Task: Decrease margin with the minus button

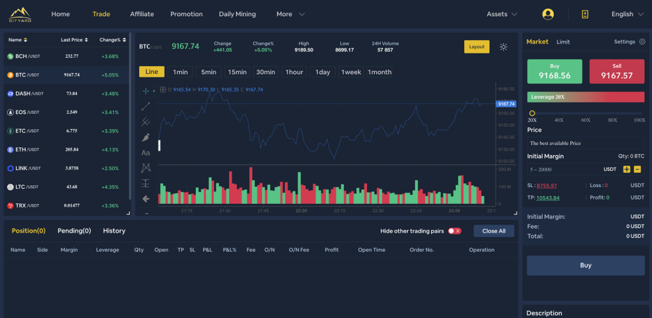Action: coord(637,170)
